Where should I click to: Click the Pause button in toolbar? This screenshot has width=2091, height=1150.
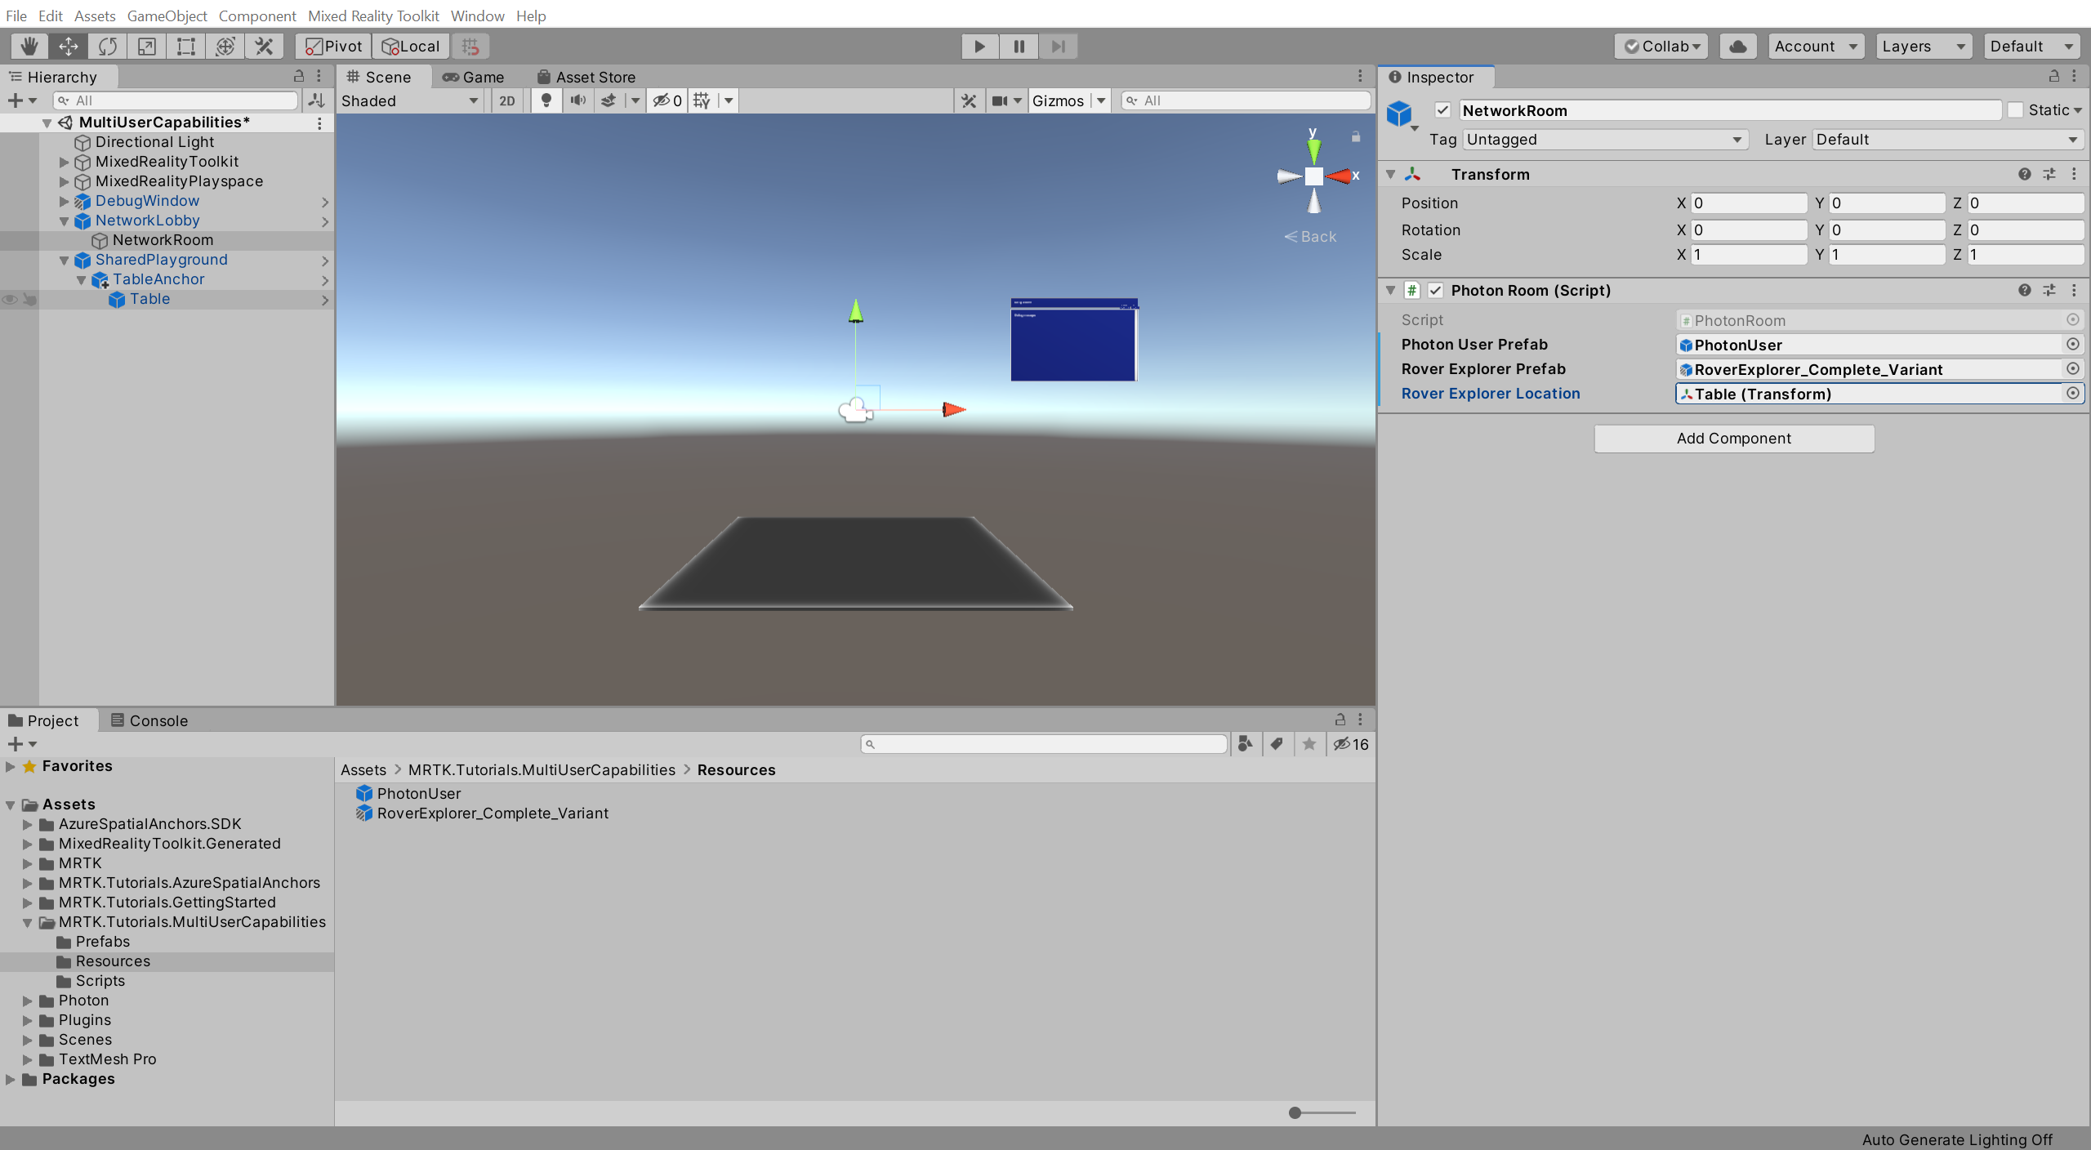1019,45
